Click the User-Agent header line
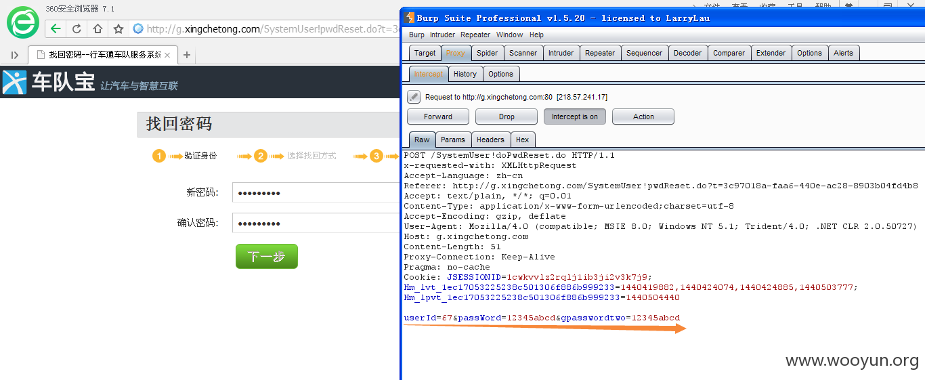 pyautogui.click(x=660, y=226)
